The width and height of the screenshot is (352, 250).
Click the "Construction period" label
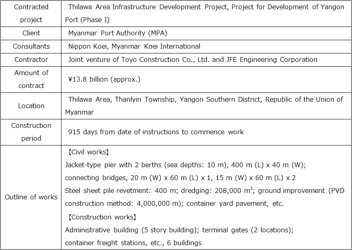point(31,132)
